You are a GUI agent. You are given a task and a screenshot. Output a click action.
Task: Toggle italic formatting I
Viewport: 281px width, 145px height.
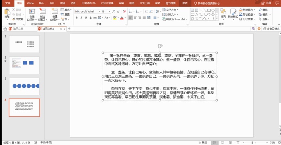pyautogui.click(x=81, y=18)
